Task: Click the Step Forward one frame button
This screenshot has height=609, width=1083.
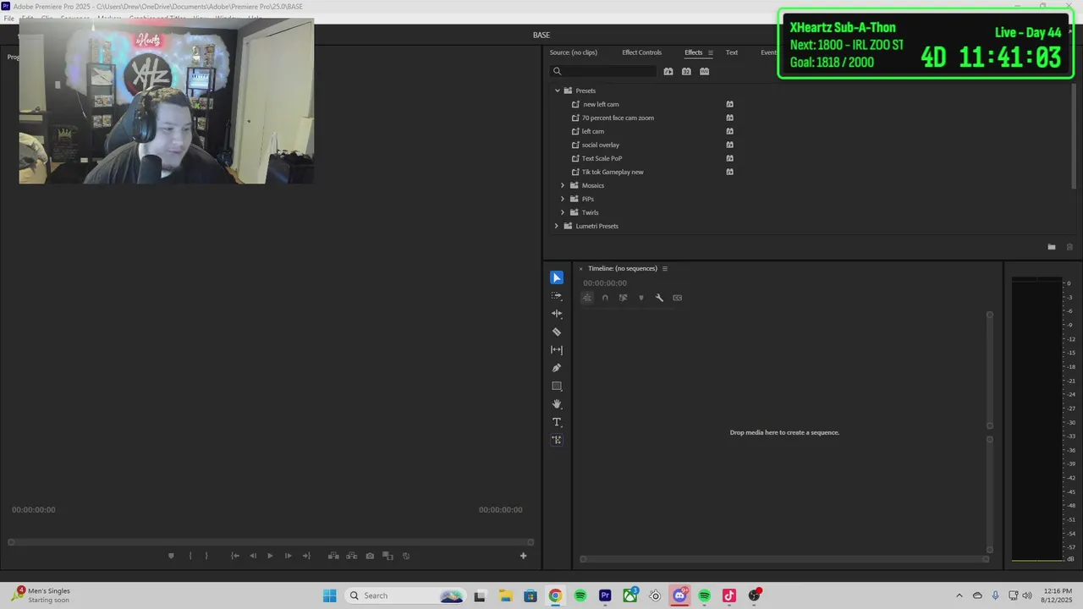Action: [x=288, y=556]
